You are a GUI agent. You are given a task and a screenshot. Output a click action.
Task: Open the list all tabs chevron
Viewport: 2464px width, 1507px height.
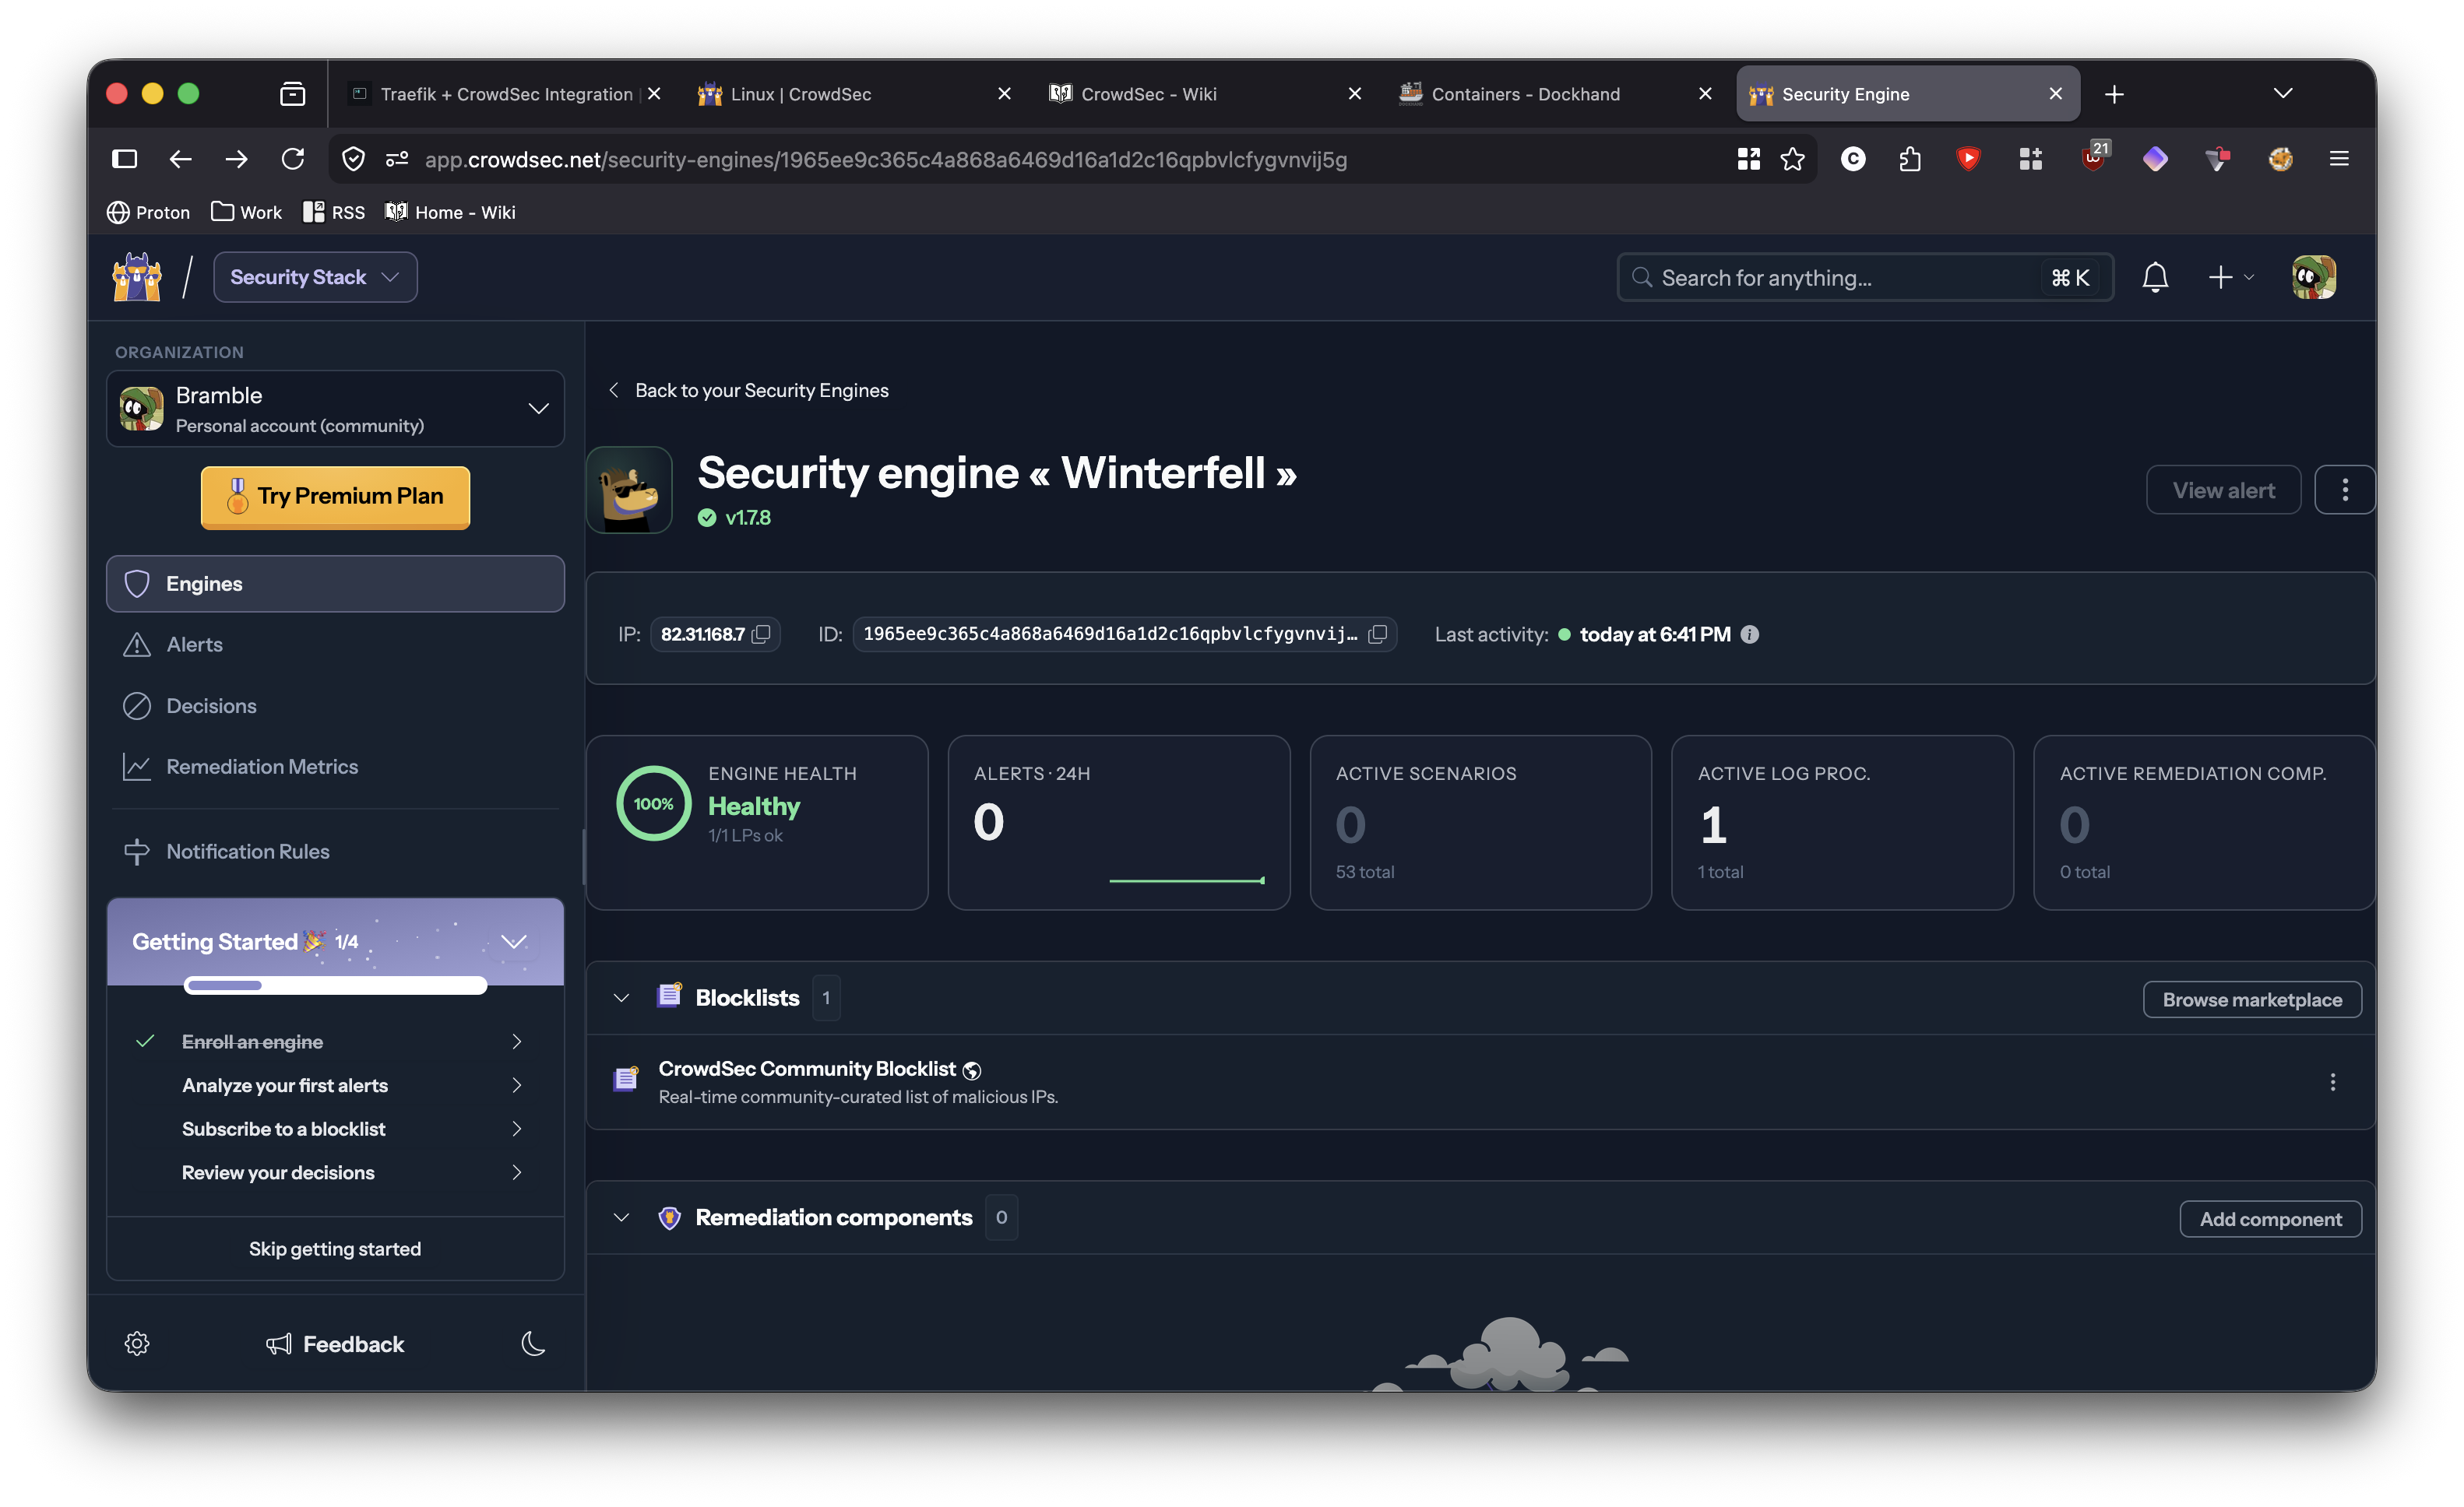(2282, 94)
